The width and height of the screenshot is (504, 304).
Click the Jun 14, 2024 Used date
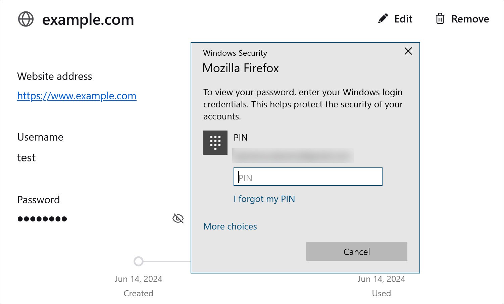381,279
